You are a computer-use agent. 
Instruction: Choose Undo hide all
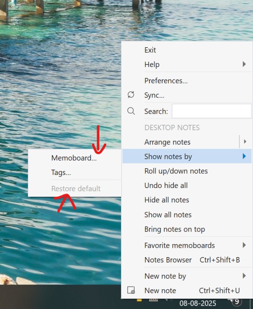[166, 185]
